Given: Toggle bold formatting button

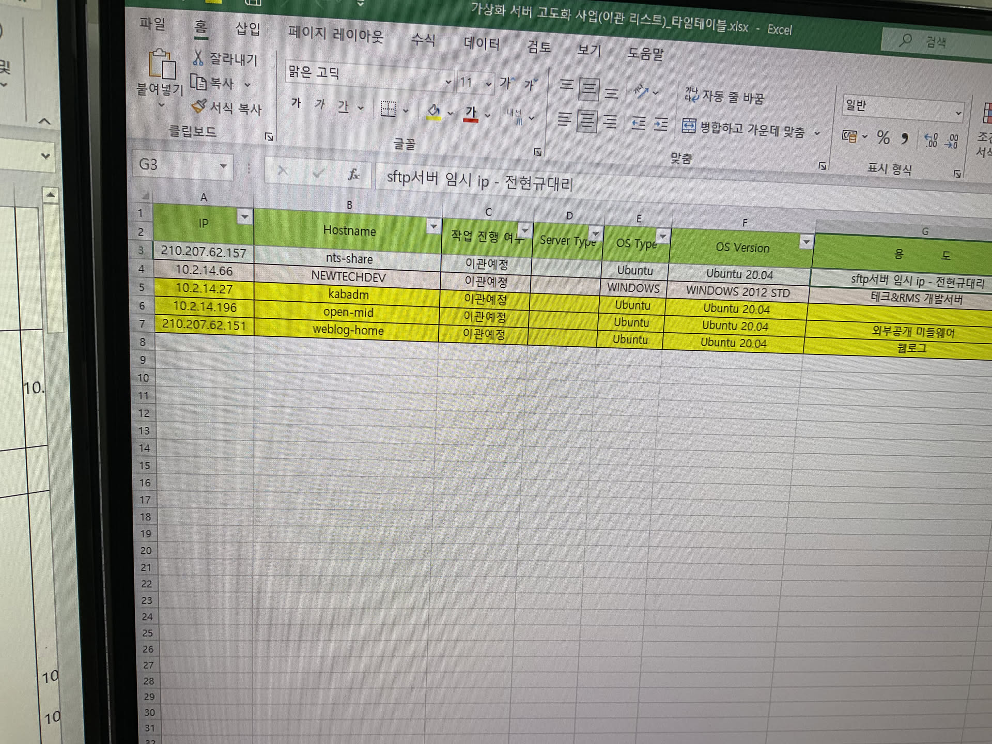Looking at the screenshot, I should pos(296,103).
